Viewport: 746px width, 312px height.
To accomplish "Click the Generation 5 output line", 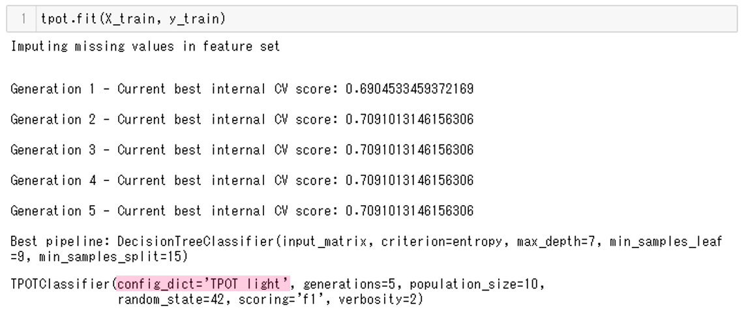I will pyautogui.click(x=241, y=211).
